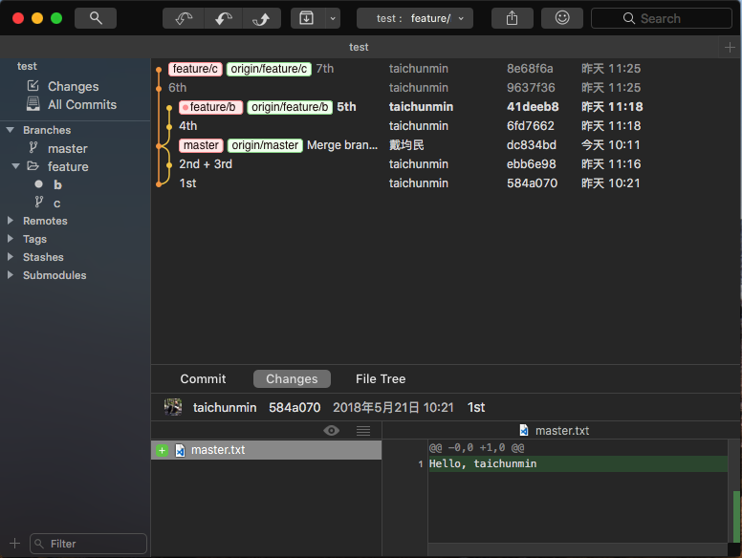Click the Fetch toolbar button
The width and height of the screenshot is (742, 558).
point(183,18)
